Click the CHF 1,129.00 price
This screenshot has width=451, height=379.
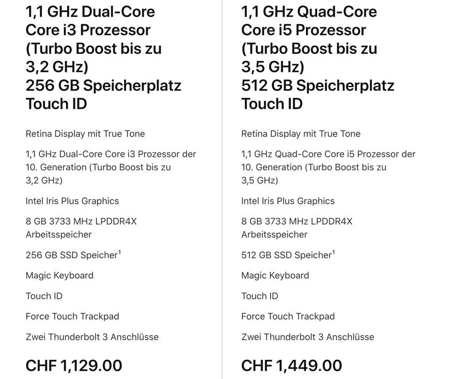tap(74, 366)
